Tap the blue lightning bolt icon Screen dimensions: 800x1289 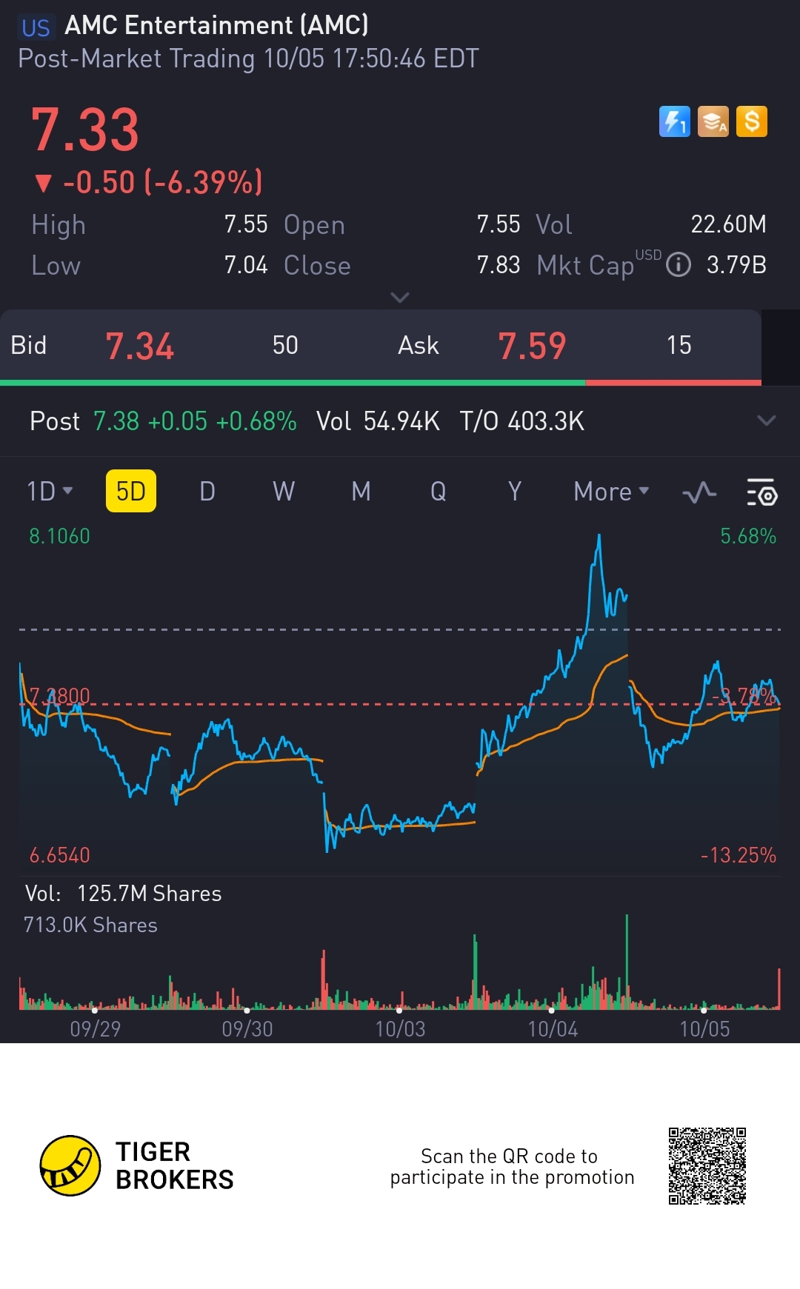(674, 122)
